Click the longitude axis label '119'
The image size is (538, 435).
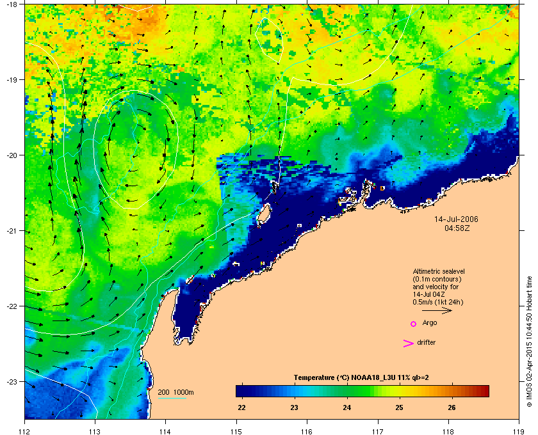pos(519,432)
